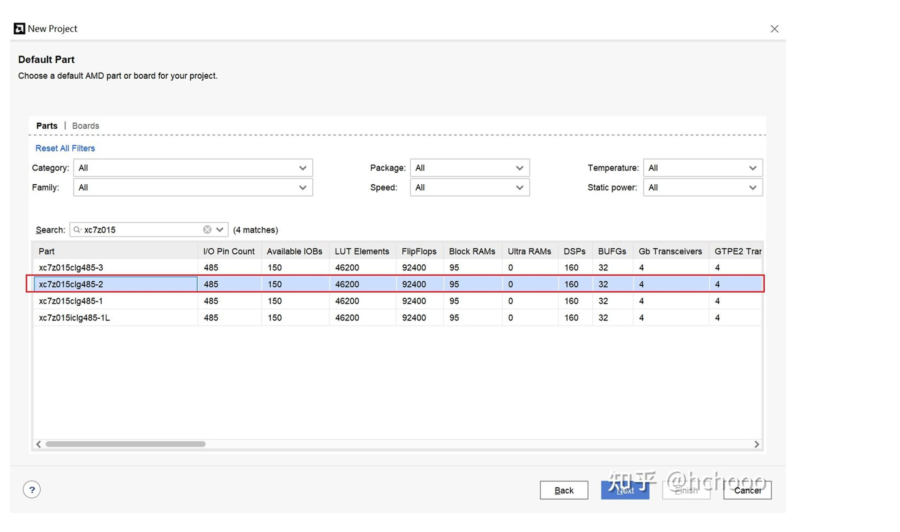Close the New Project dialog
The height and width of the screenshot is (532, 900).
[x=774, y=29]
